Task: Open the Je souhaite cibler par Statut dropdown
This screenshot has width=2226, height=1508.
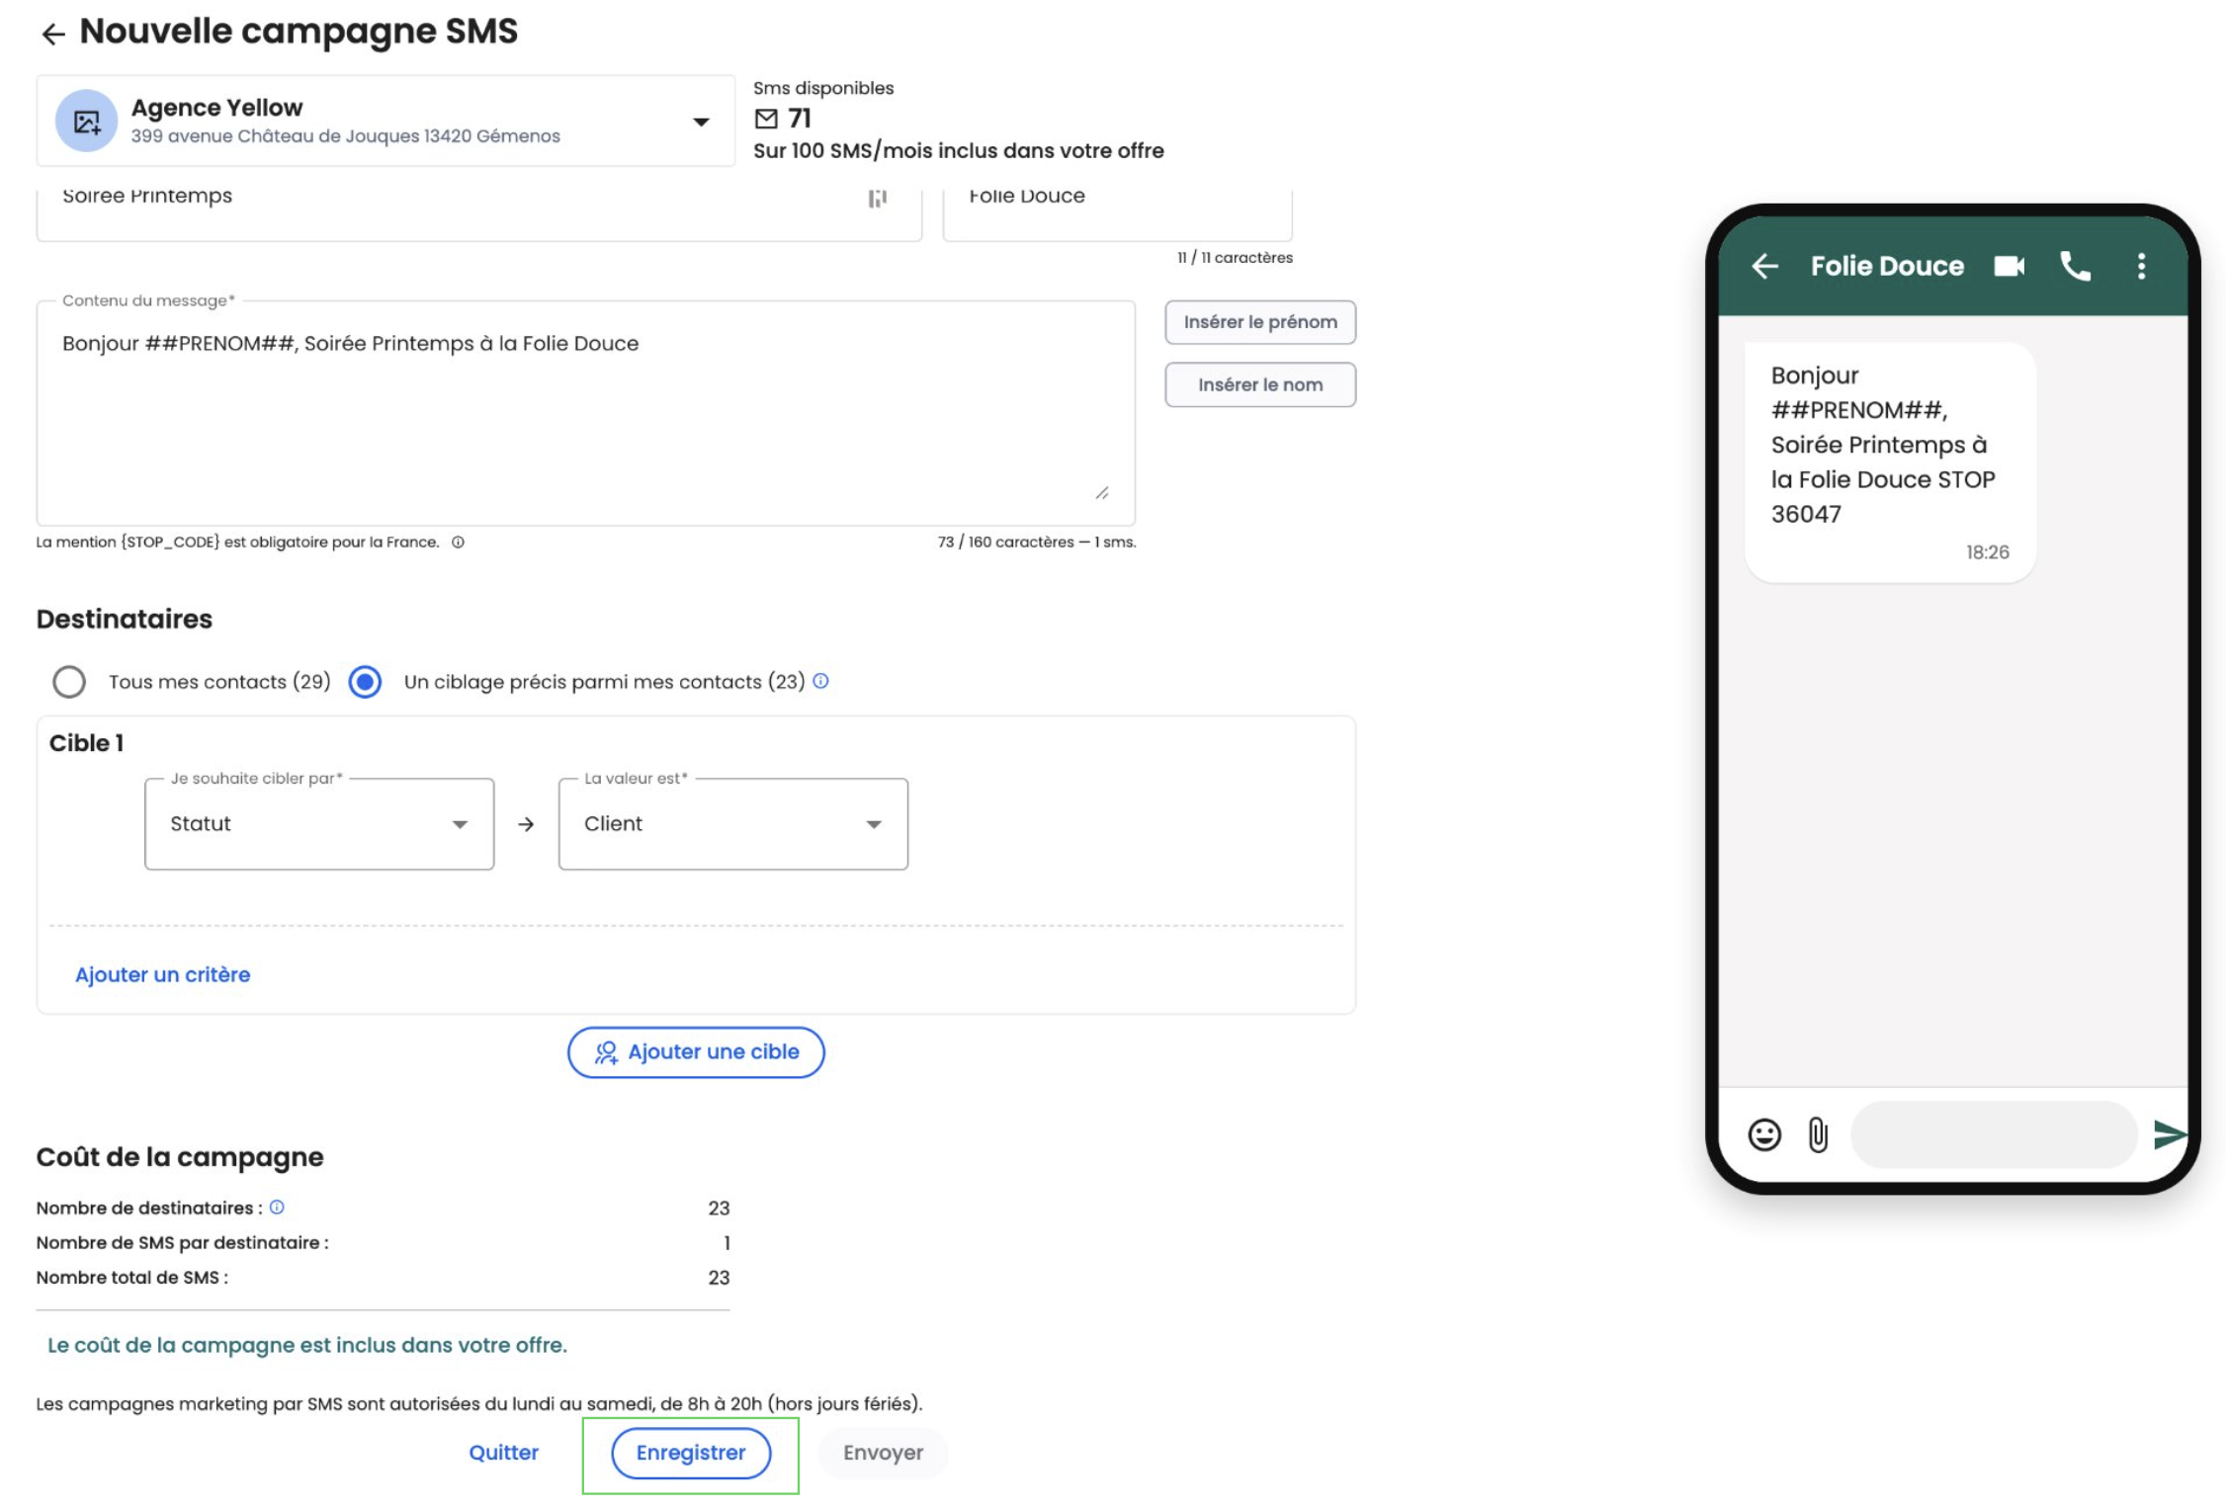Action: 318,824
